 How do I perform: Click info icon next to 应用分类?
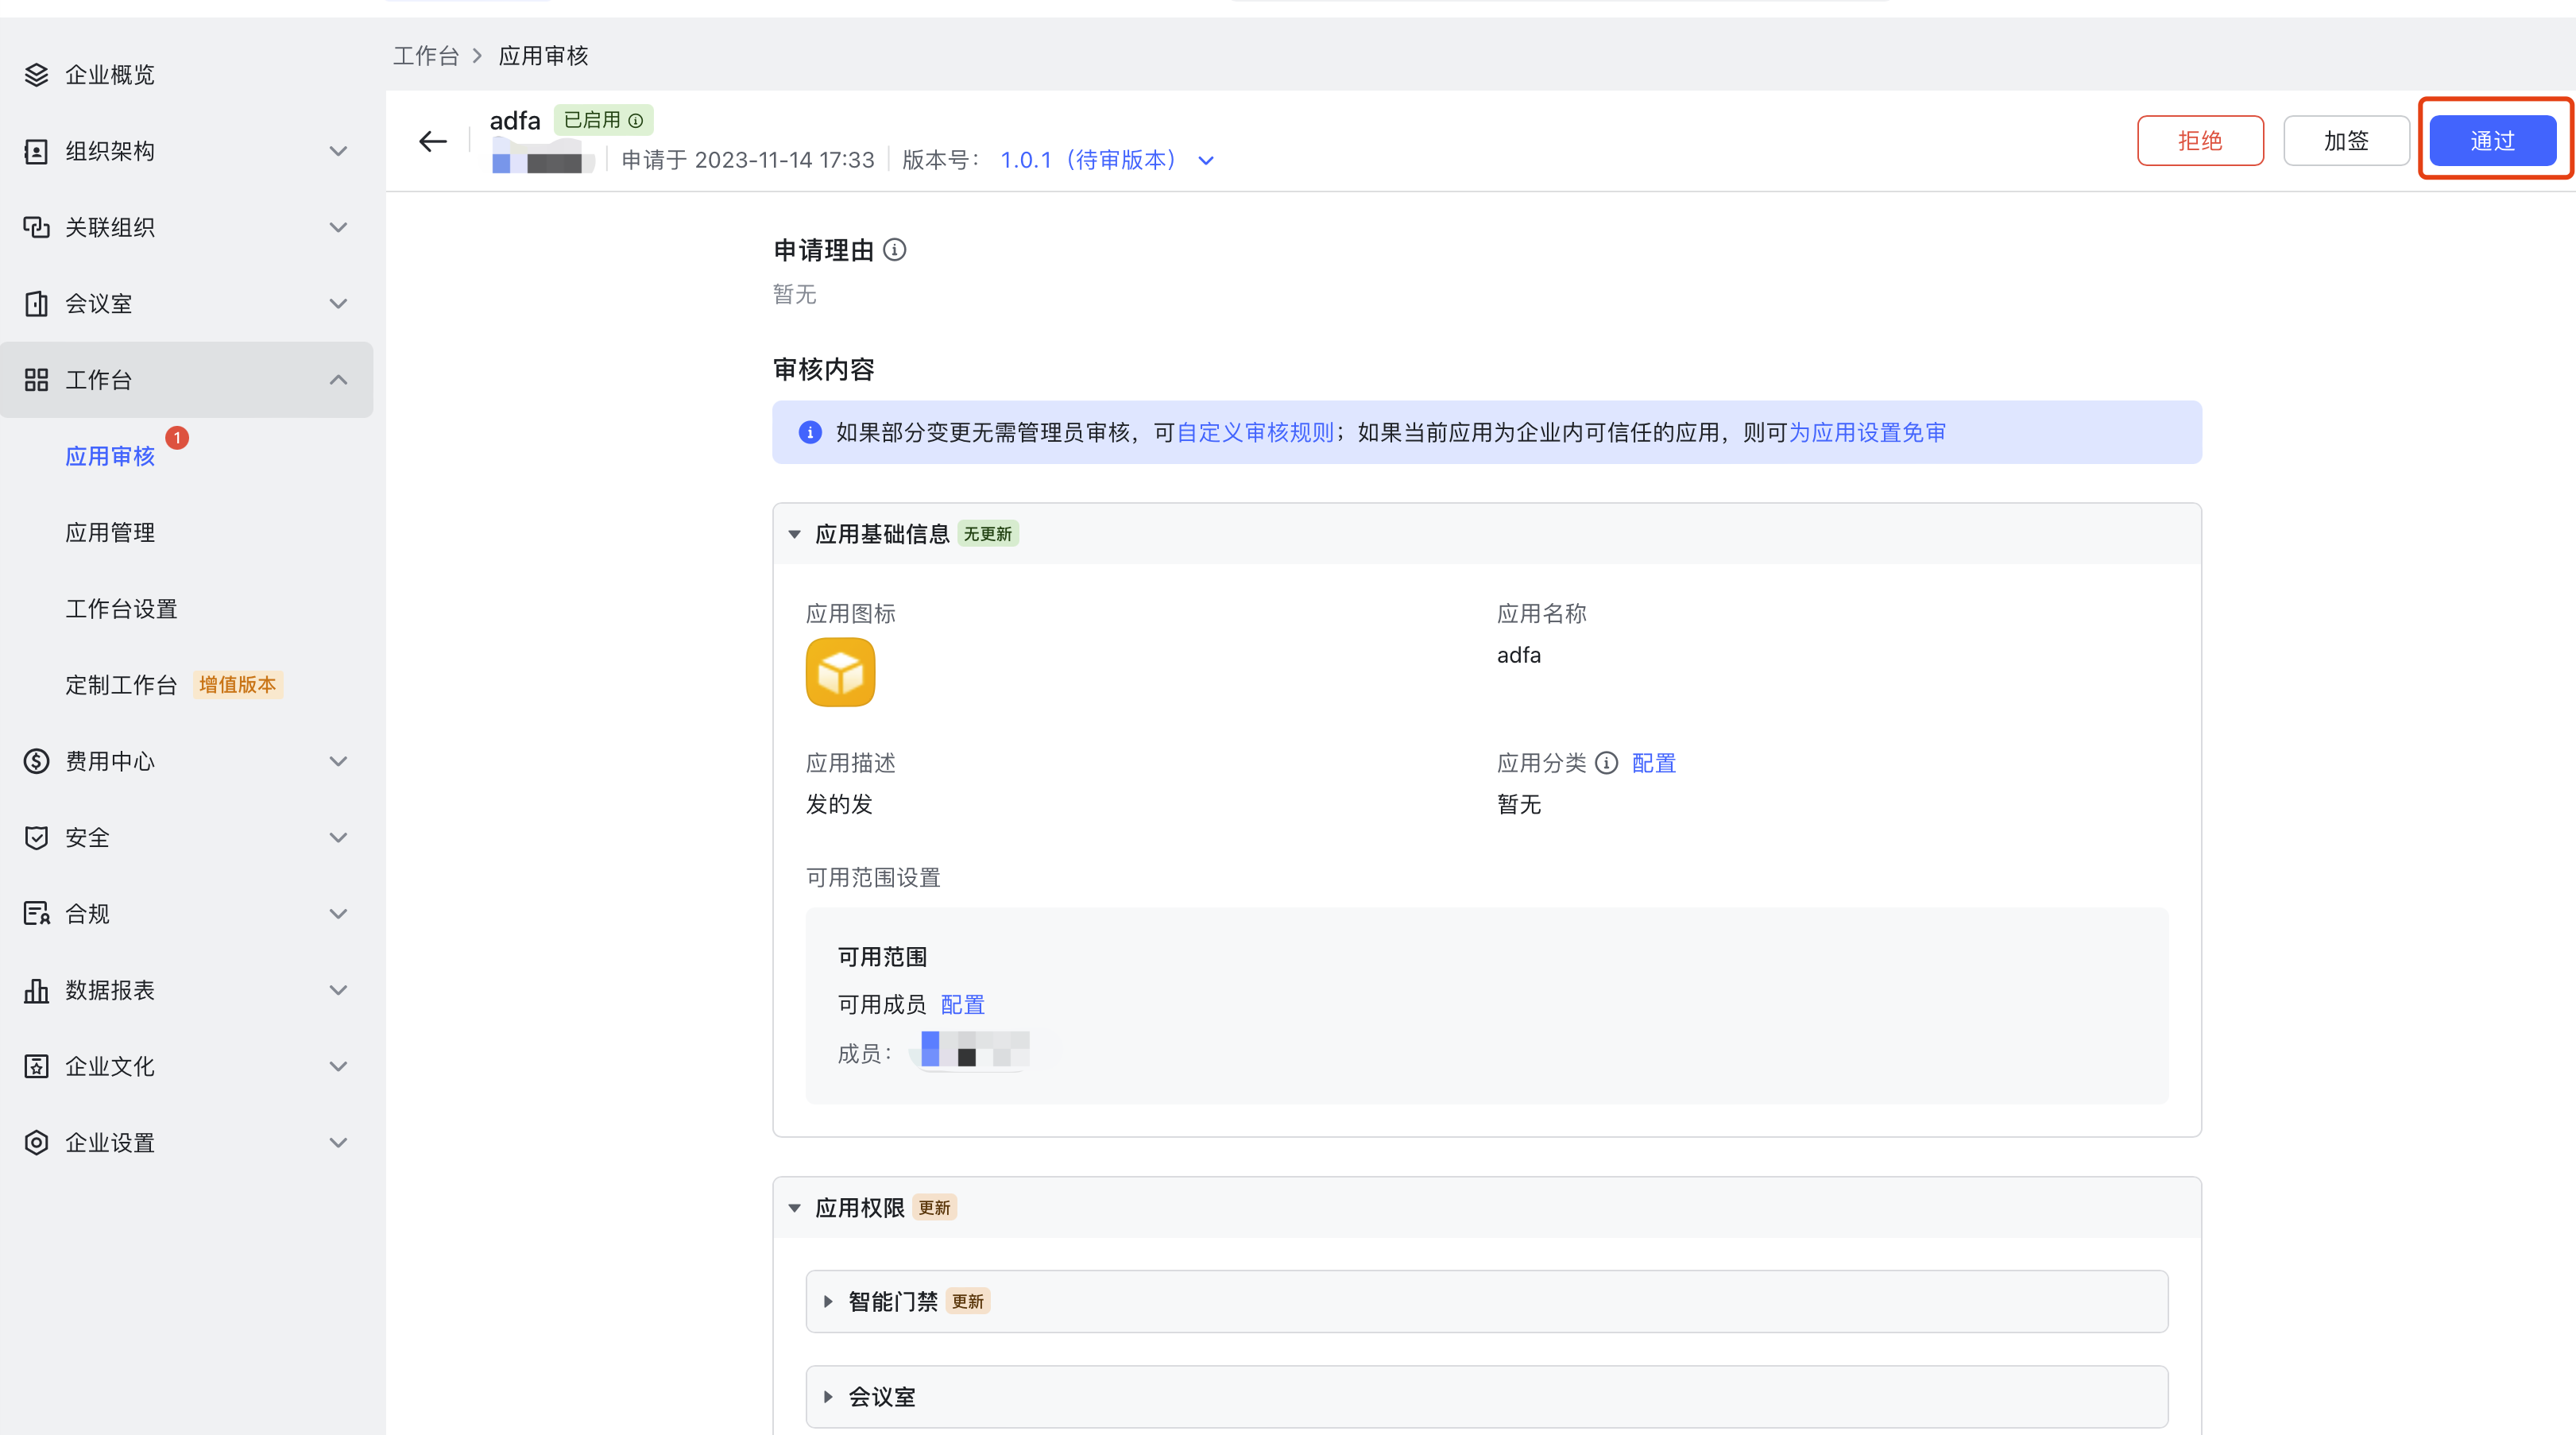click(1606, 763)
